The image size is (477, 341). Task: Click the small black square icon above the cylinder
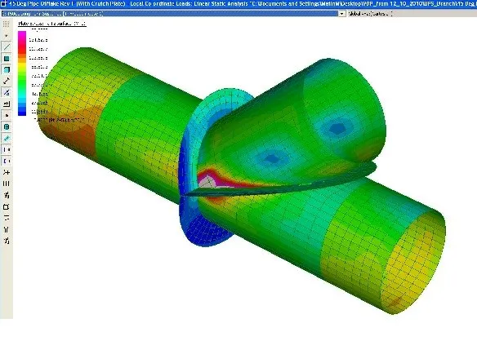pos(6,116)
